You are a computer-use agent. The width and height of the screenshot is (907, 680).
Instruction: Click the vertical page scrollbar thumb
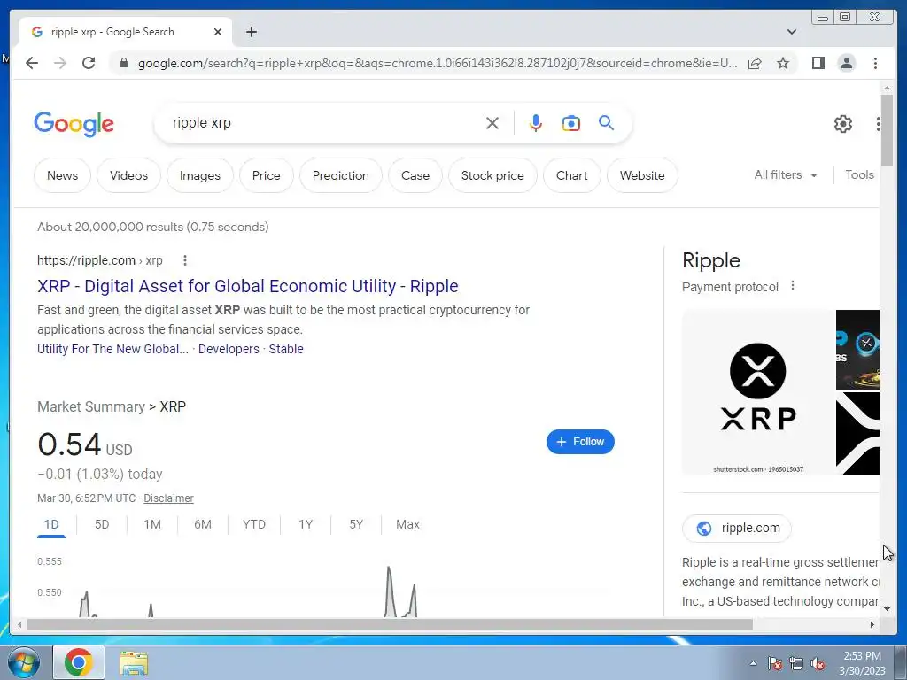pyautogui.click(x=887, y=129)
